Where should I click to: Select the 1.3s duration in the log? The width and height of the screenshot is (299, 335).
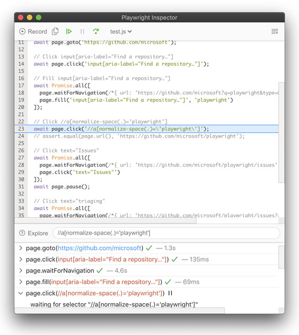tap(170, 248)
